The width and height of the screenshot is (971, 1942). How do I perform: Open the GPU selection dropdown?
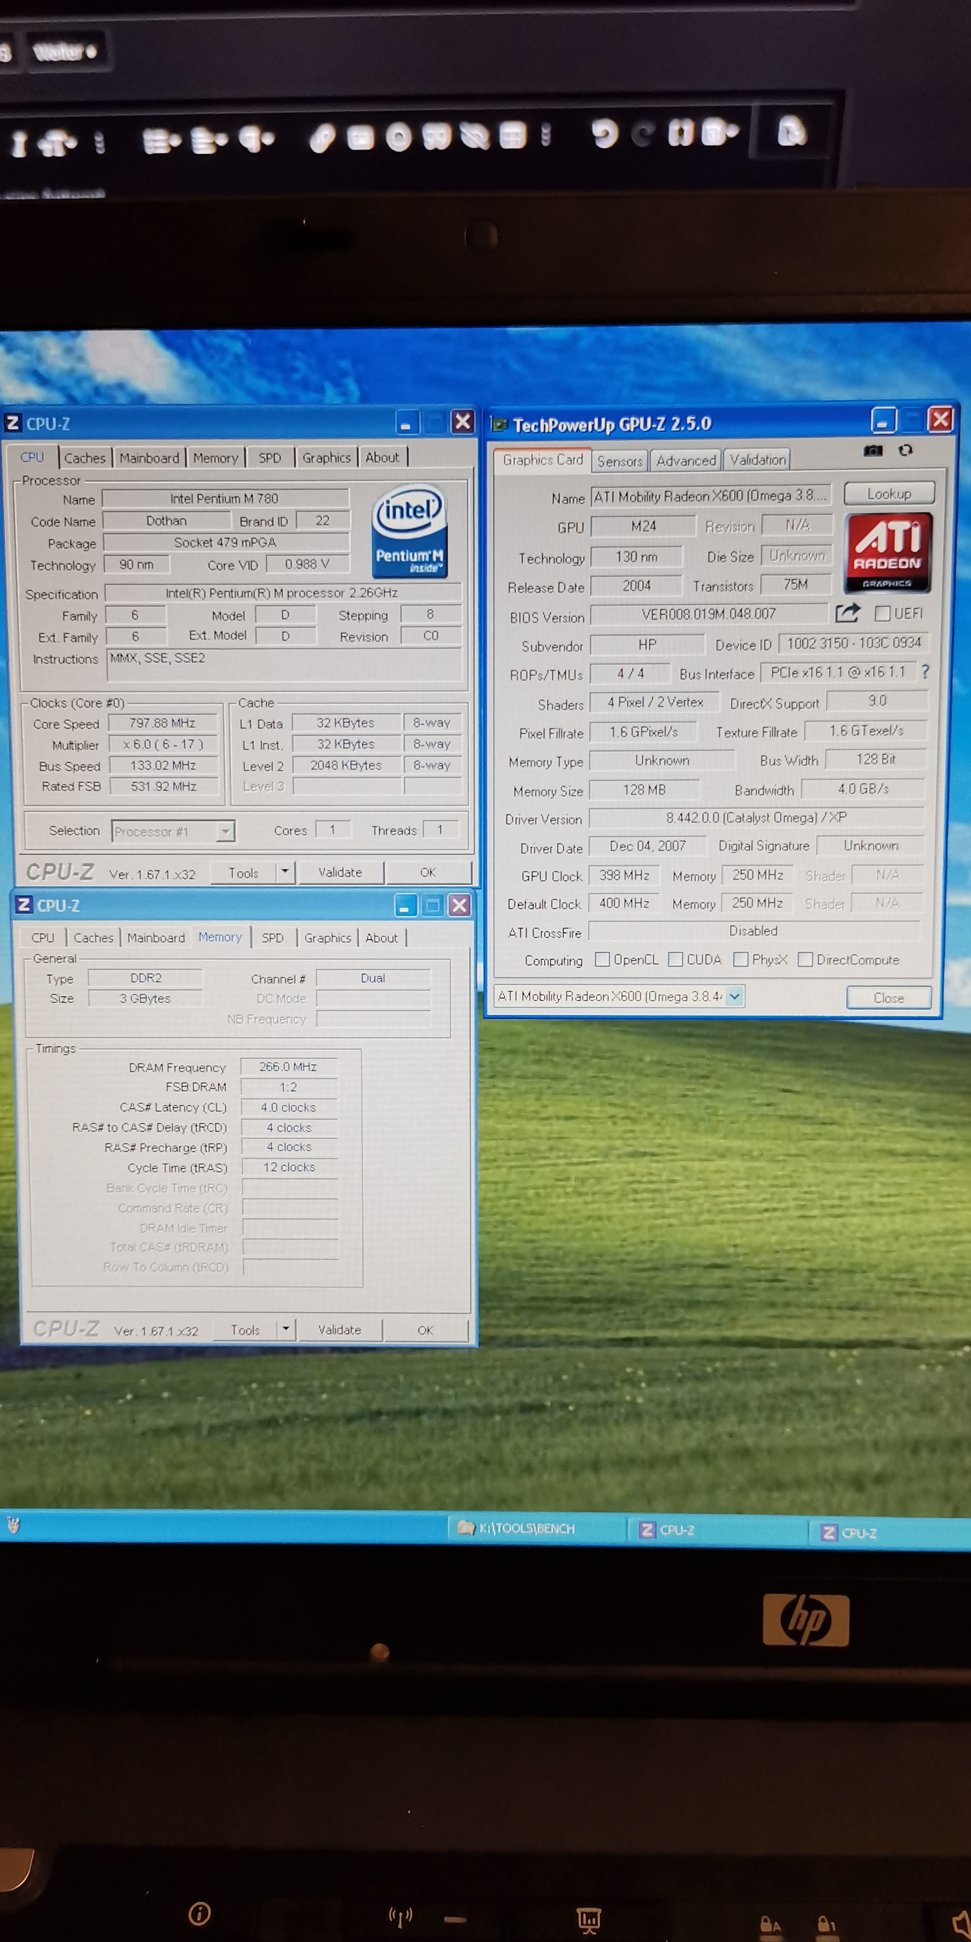coord(735,996)
